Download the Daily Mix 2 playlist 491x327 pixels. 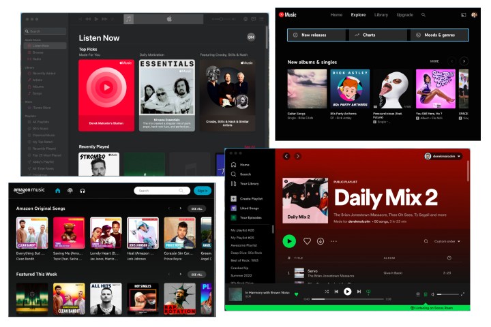coord(320,241)
